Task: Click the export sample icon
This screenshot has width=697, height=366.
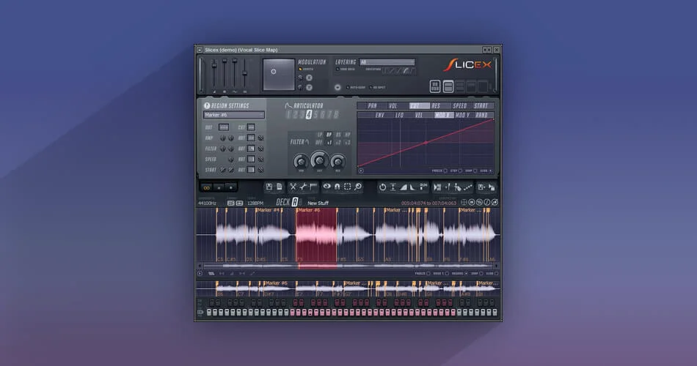Action: (481, 187)
